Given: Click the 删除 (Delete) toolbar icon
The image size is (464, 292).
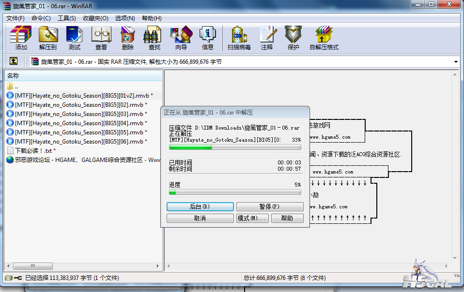Looking at the screenshot, I should click(x=128, y=38).
